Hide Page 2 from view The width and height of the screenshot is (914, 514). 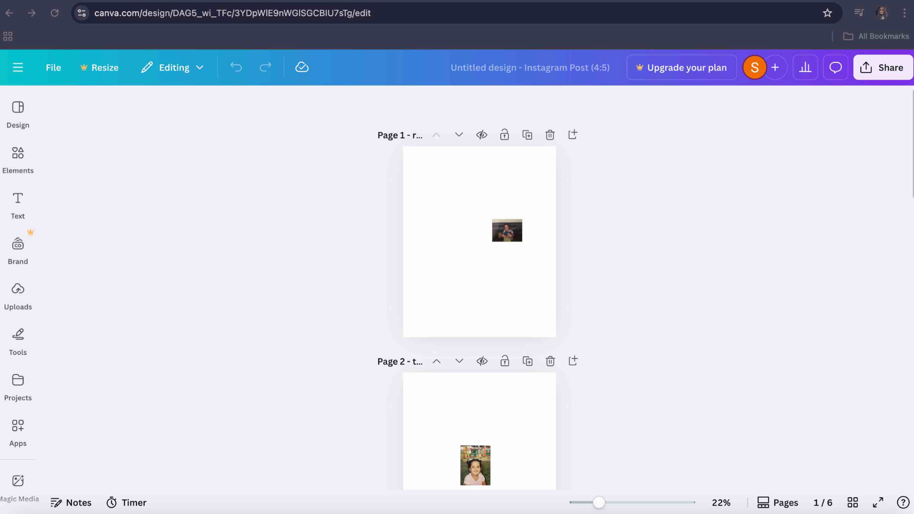click(x=482, y=361)
